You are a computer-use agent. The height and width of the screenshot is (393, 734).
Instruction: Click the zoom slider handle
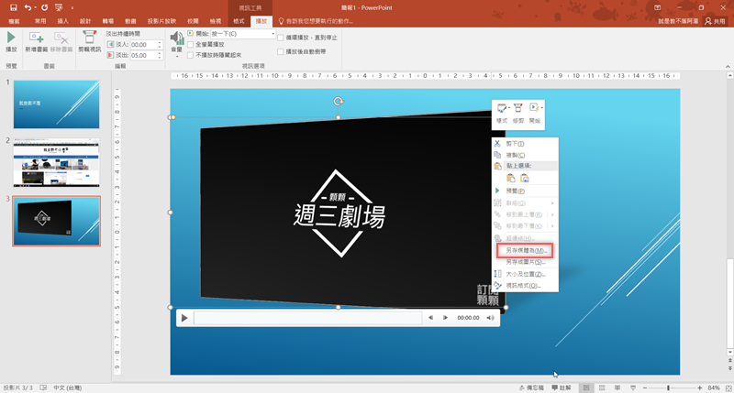pyautogui.click(x=669, y=388)
